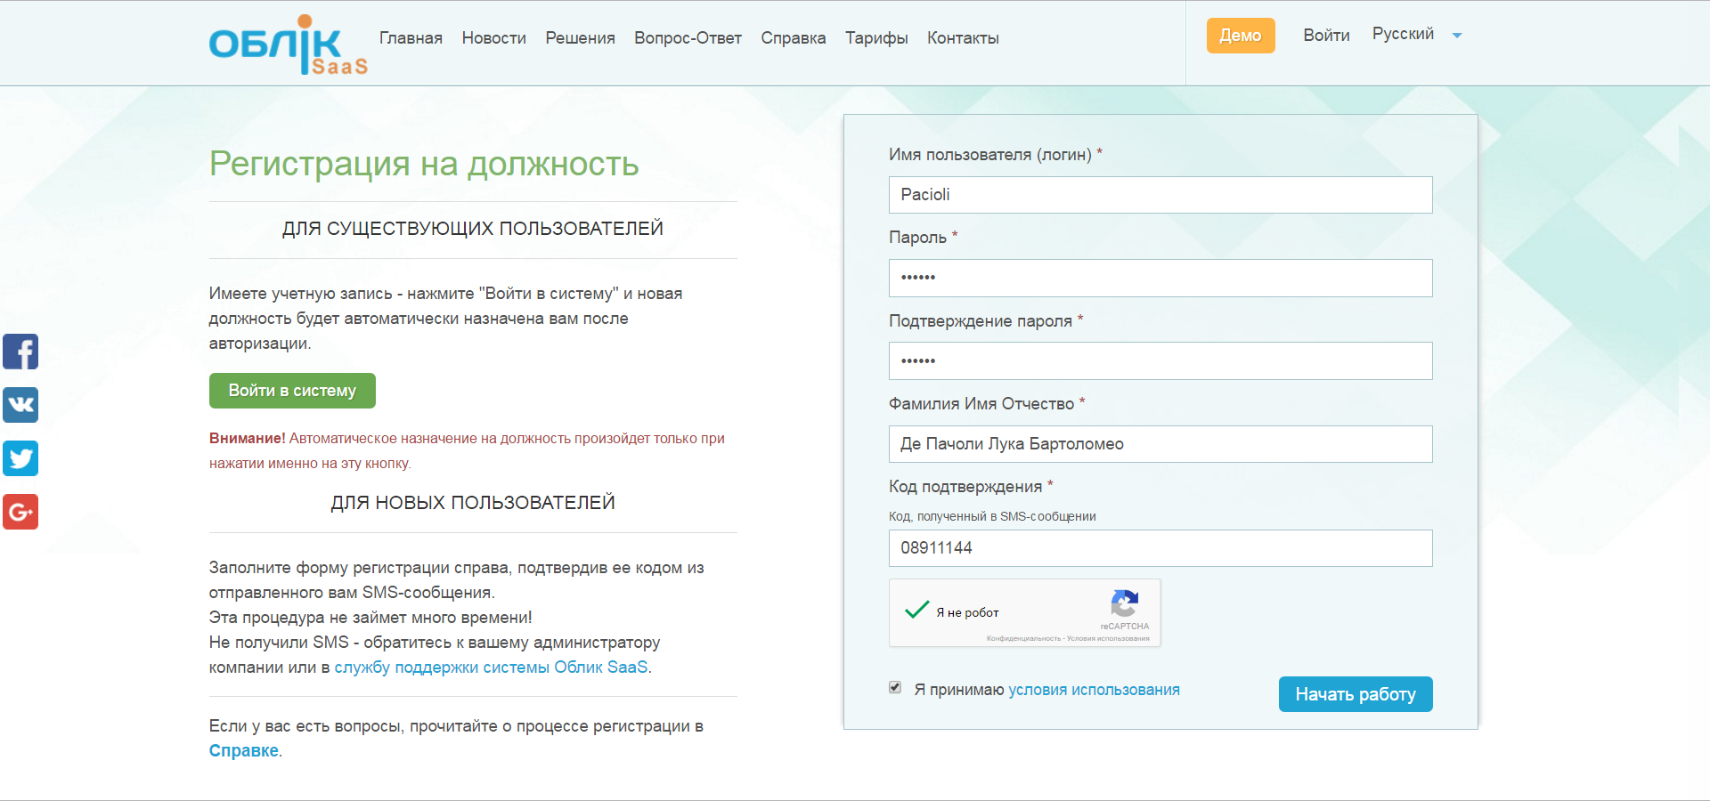The height and width of the screenshot is (801, 1710).
Task: Open the Русский language dropdown
Action: pos(1417,34)
